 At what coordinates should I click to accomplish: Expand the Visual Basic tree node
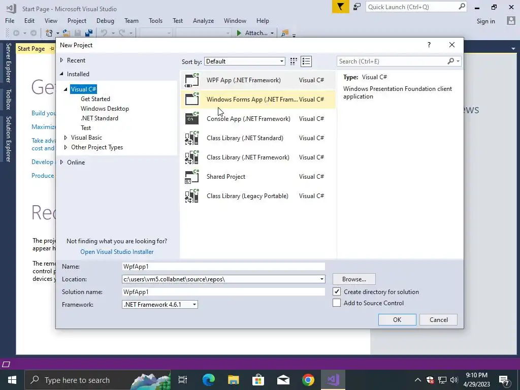(66, 137)
